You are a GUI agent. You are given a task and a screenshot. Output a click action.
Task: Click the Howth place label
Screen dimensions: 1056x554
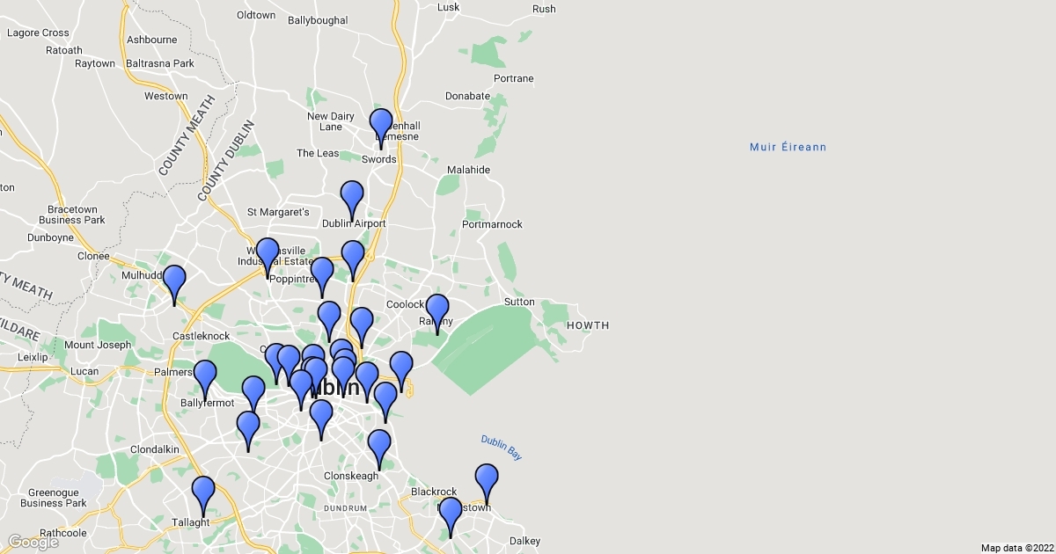[x=587, y=325]
